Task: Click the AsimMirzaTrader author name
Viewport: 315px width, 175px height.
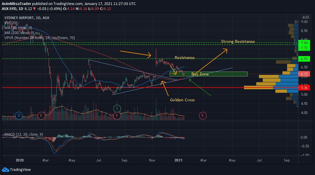Action: tap(16, 4)
